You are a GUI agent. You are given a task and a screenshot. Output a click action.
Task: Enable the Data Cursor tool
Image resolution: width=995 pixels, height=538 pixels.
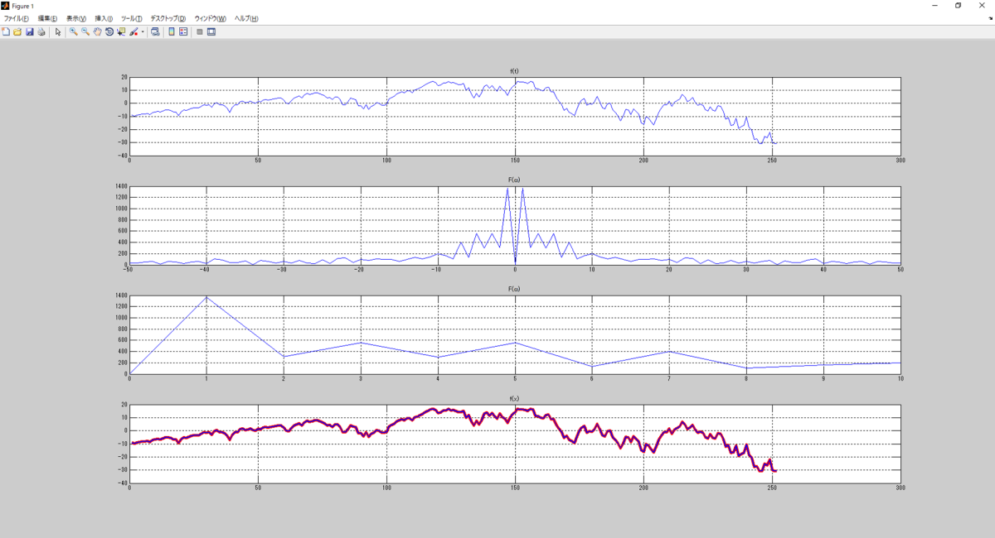tap(121, 31)
